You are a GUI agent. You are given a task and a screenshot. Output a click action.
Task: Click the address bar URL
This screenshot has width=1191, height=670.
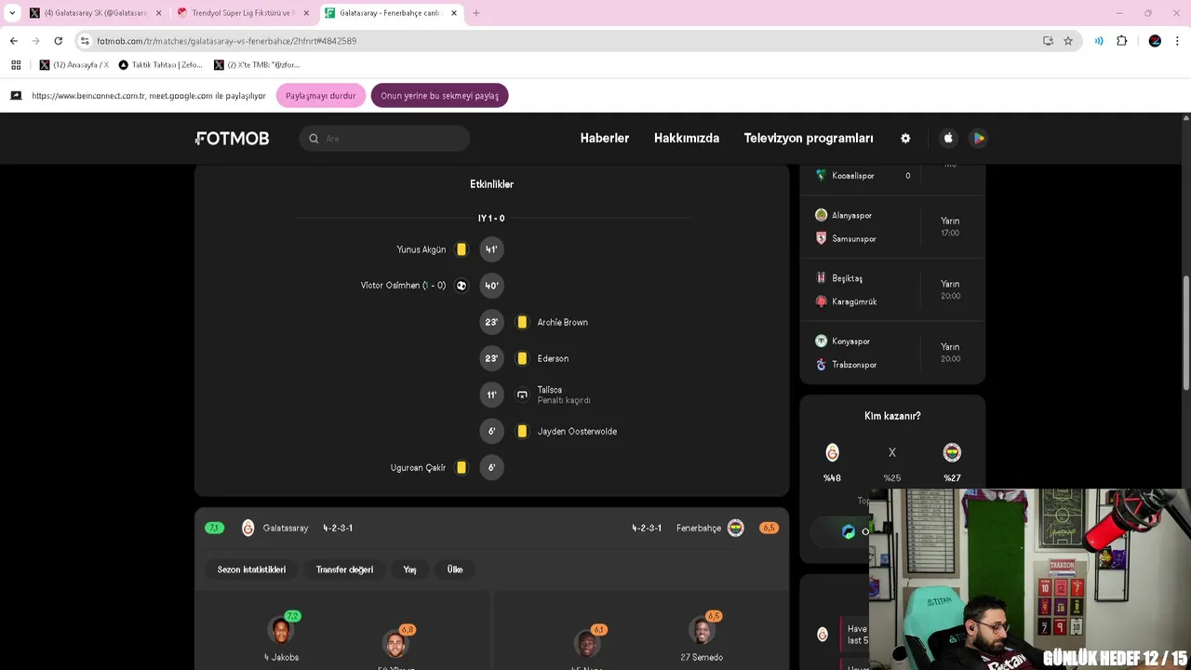pyautogui.click(x=226, y=41)
